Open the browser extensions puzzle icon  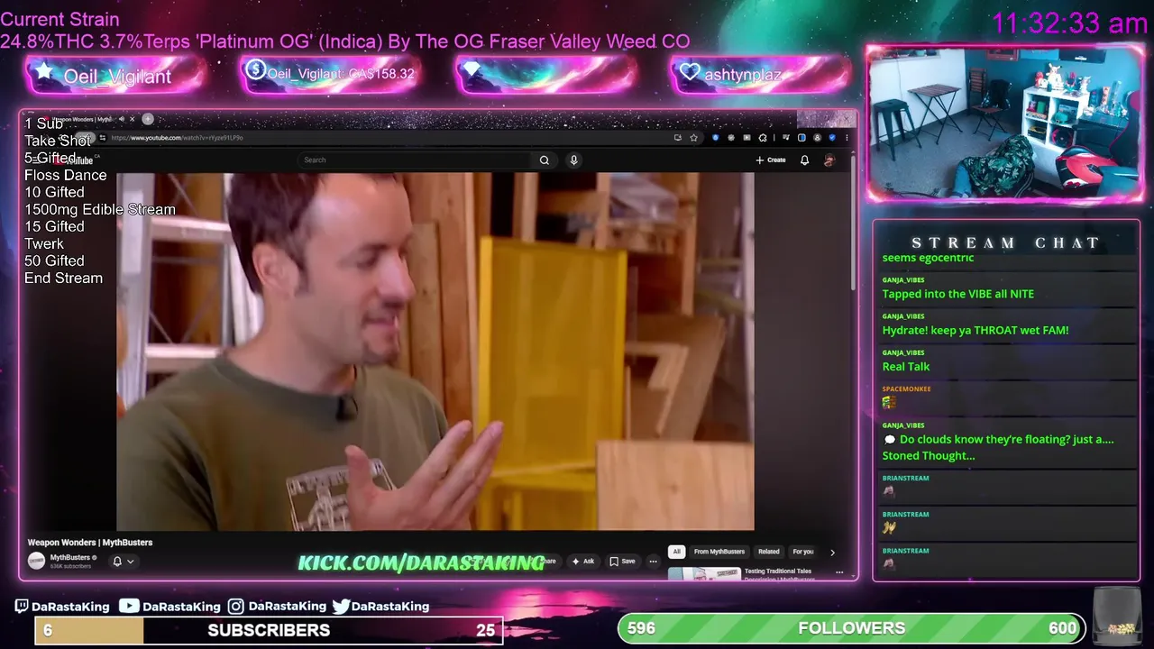(763, 138)
